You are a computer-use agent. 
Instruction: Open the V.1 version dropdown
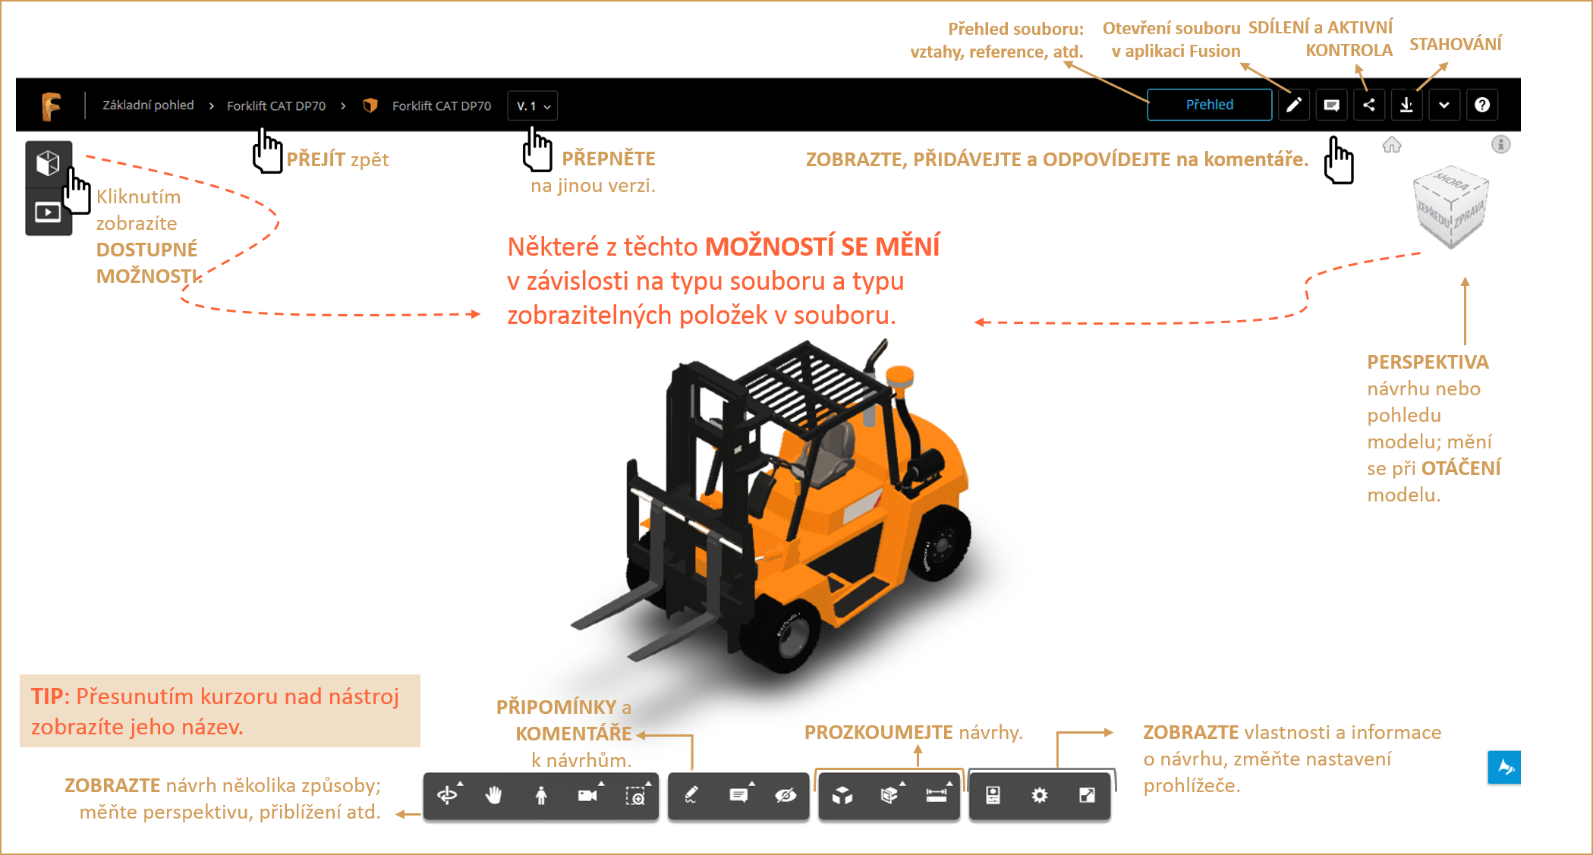[533, 106]
